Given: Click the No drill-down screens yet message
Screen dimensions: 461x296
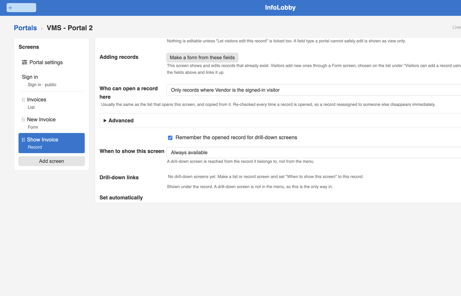Looking at the screenshot, I should (266, 177).
